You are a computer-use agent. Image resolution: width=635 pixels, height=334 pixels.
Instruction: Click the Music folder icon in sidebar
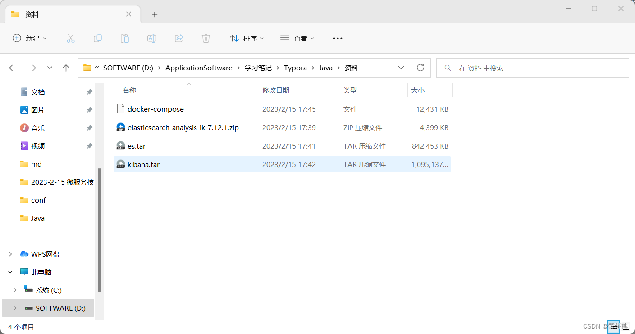(24, 128)
